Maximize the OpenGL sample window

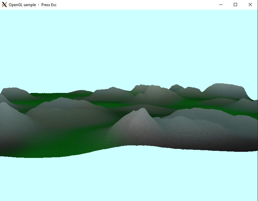pyautogui.click(x=235, y=5)
